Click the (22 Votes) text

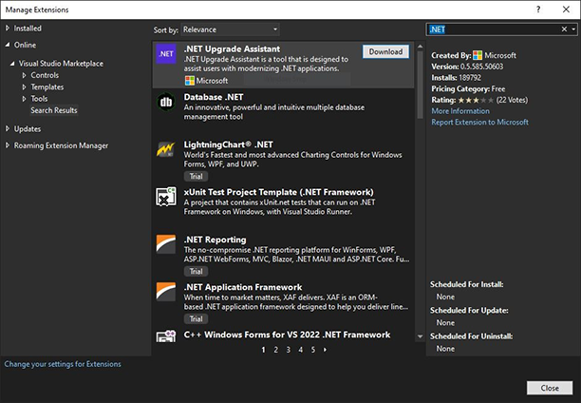tap(512, 100)
